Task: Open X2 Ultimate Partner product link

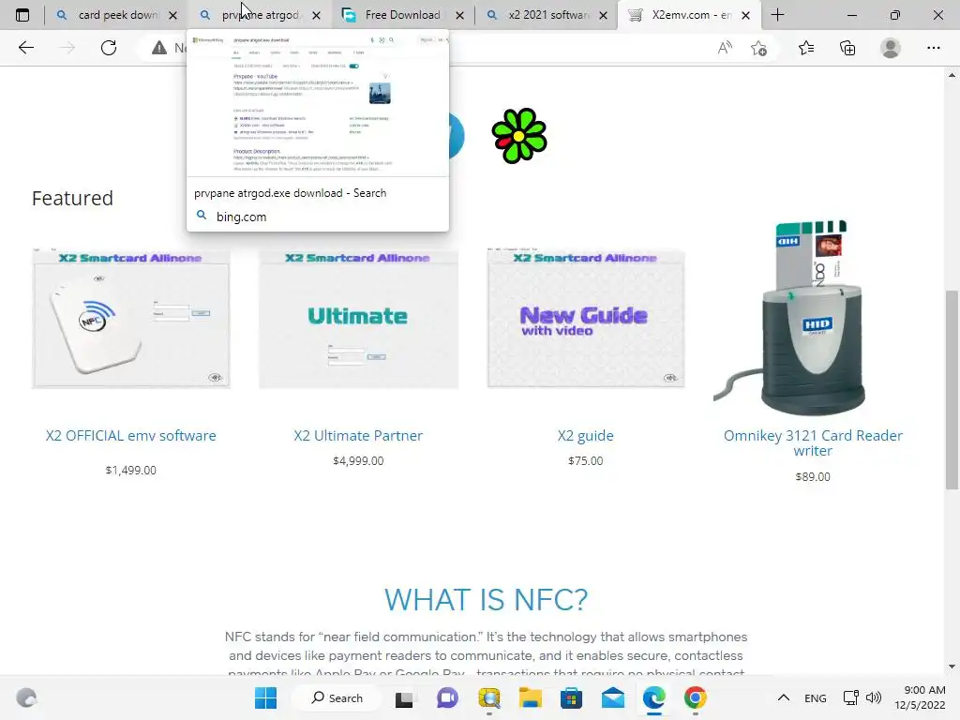Action: 358,435
